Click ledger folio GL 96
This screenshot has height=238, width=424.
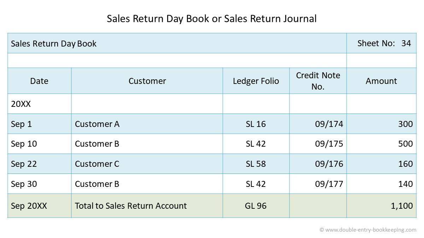pyautogui.click(x=256, y=206)
